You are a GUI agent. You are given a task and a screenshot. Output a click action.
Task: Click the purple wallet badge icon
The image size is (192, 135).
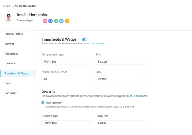(51, 21)
